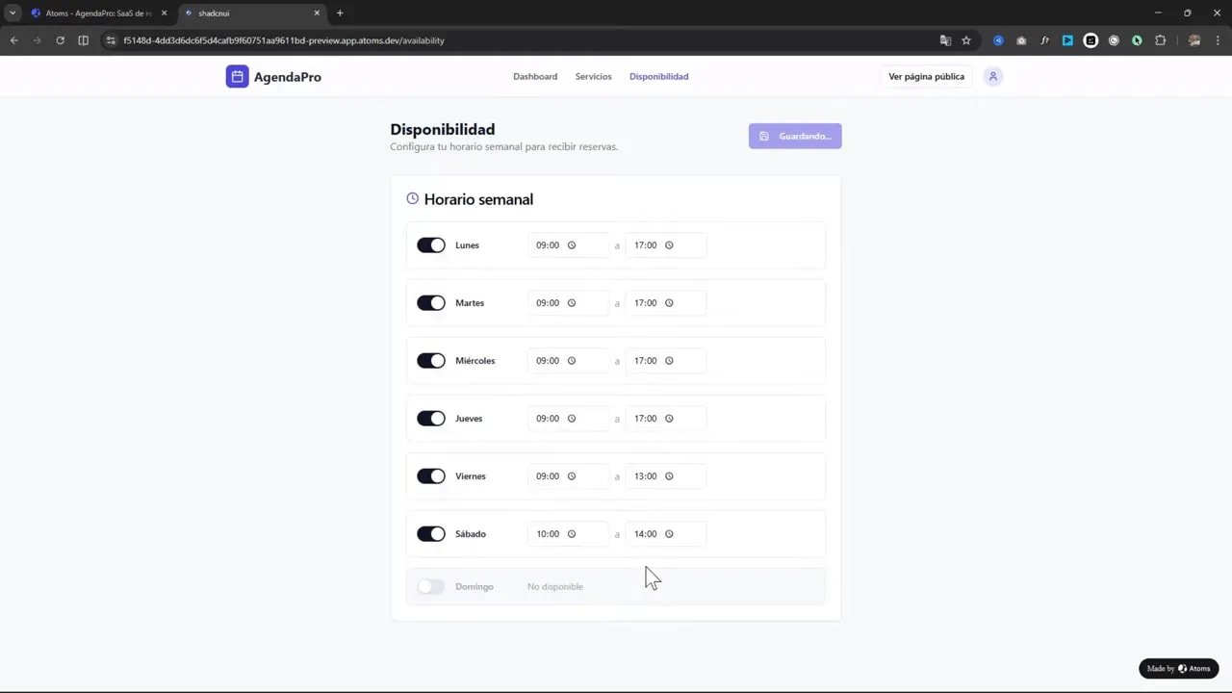Open the browser extensions puzzle icon
Viewport: 1232px width, 693px height.
pos(1160,40)
